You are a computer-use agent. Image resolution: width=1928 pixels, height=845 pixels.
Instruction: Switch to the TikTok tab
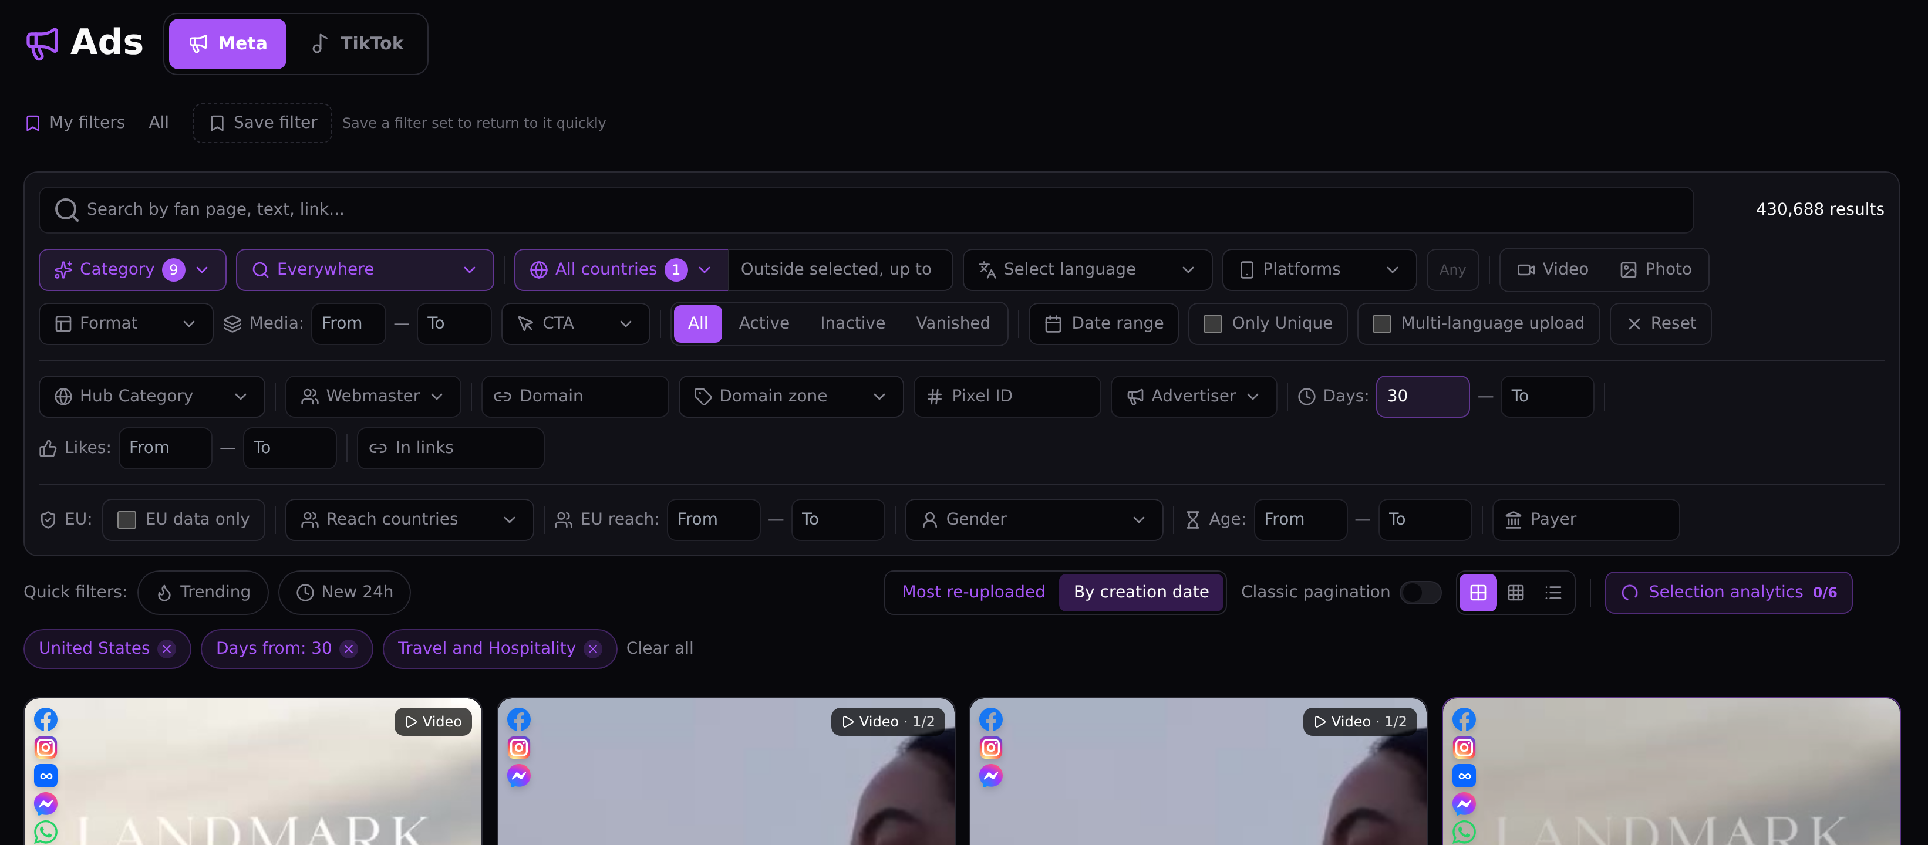(x=357, y=44)
